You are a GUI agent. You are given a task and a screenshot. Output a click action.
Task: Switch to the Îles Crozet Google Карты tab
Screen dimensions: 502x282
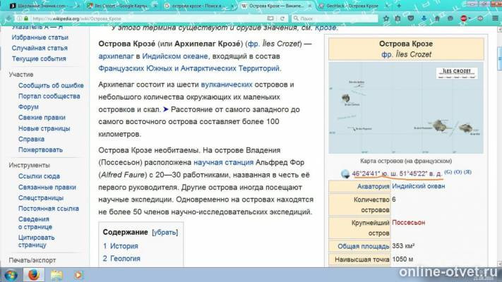[120, 6]
